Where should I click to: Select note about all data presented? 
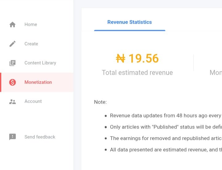point(165,150)
